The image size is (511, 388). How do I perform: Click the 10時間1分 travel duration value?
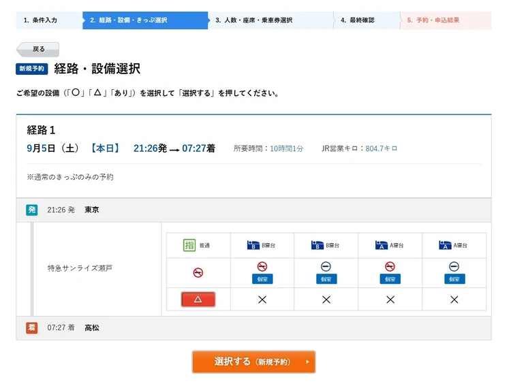tap(286, 149)
